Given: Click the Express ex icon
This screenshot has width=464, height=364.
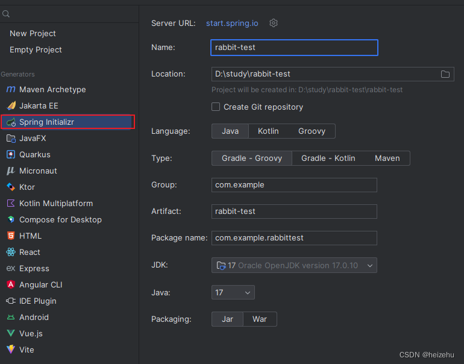Looking at the screenshot, I should point(11,268).
